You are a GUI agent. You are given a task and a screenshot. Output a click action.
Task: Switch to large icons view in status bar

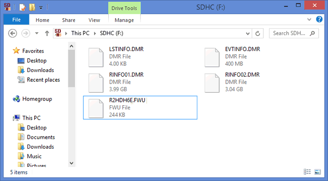[x=317, y=172]
